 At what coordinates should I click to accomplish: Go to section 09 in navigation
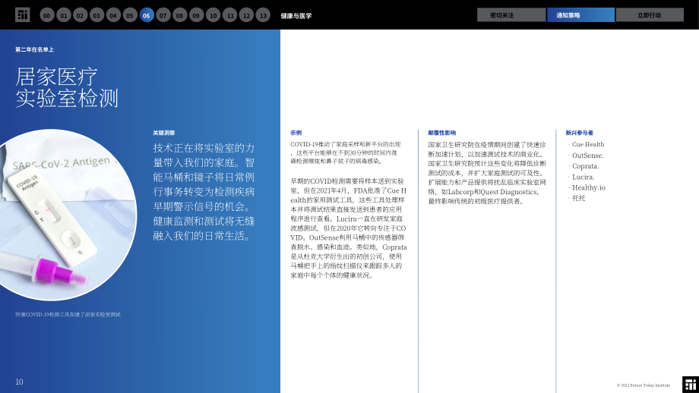tap(196, 15)
